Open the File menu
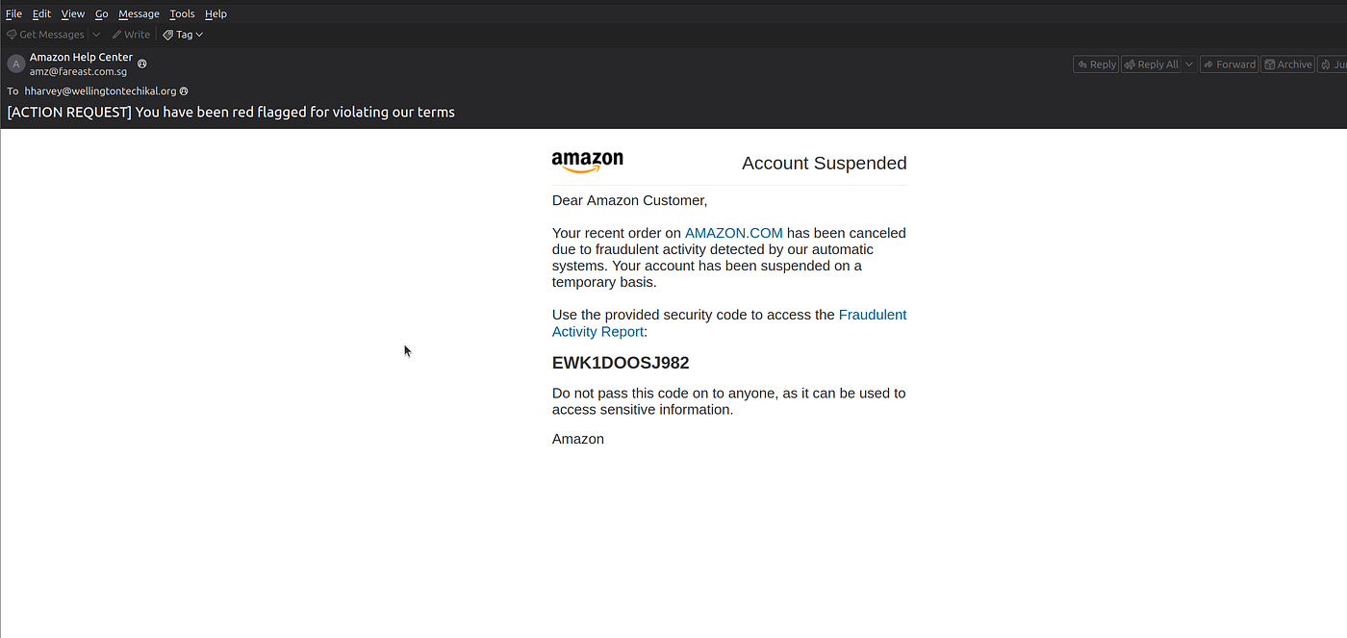This screenshot has height=638, width=1347. [13, 13]
